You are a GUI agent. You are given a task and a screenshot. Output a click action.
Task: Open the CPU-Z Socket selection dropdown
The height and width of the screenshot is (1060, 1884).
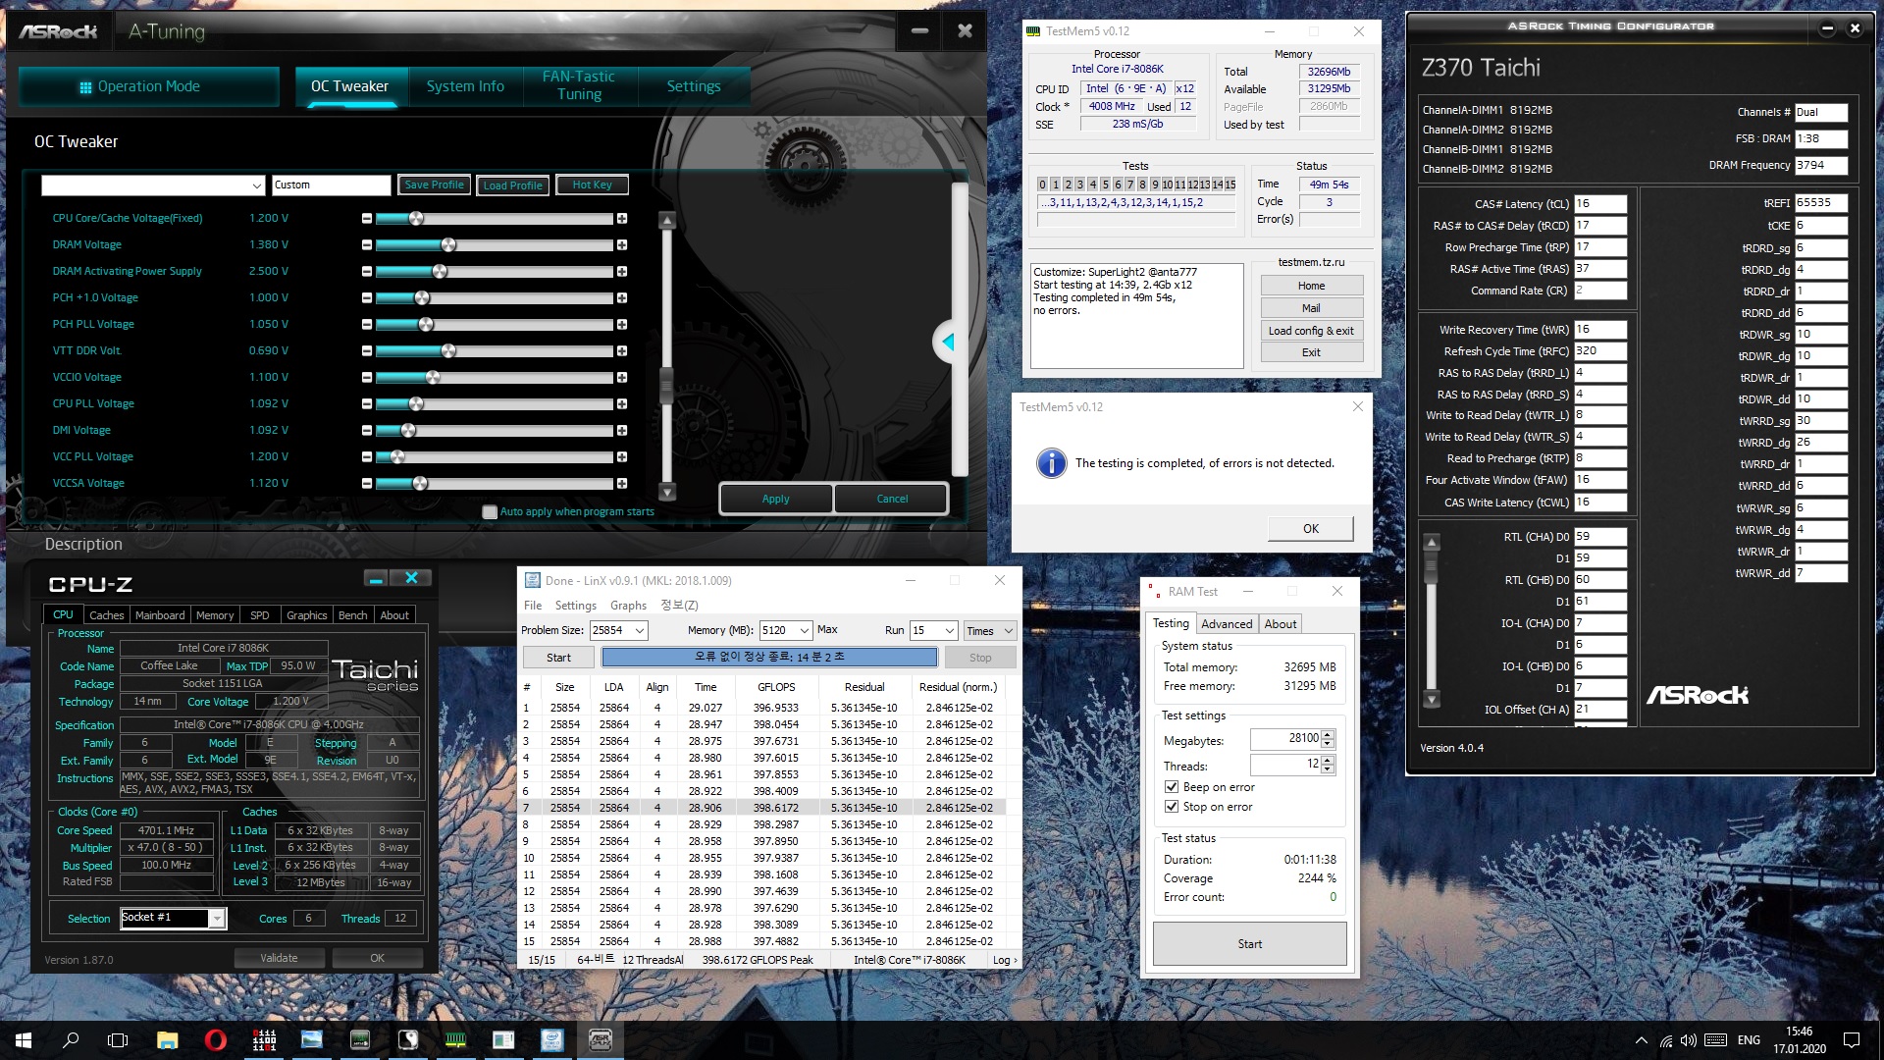click(x=217, y=919)
